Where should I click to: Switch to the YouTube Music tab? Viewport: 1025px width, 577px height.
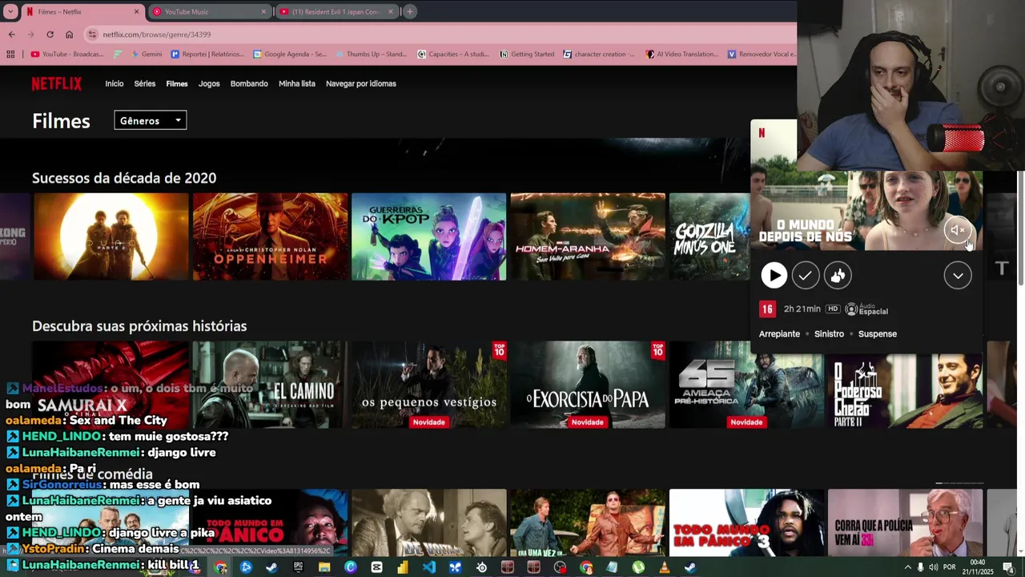coord(210,11)
